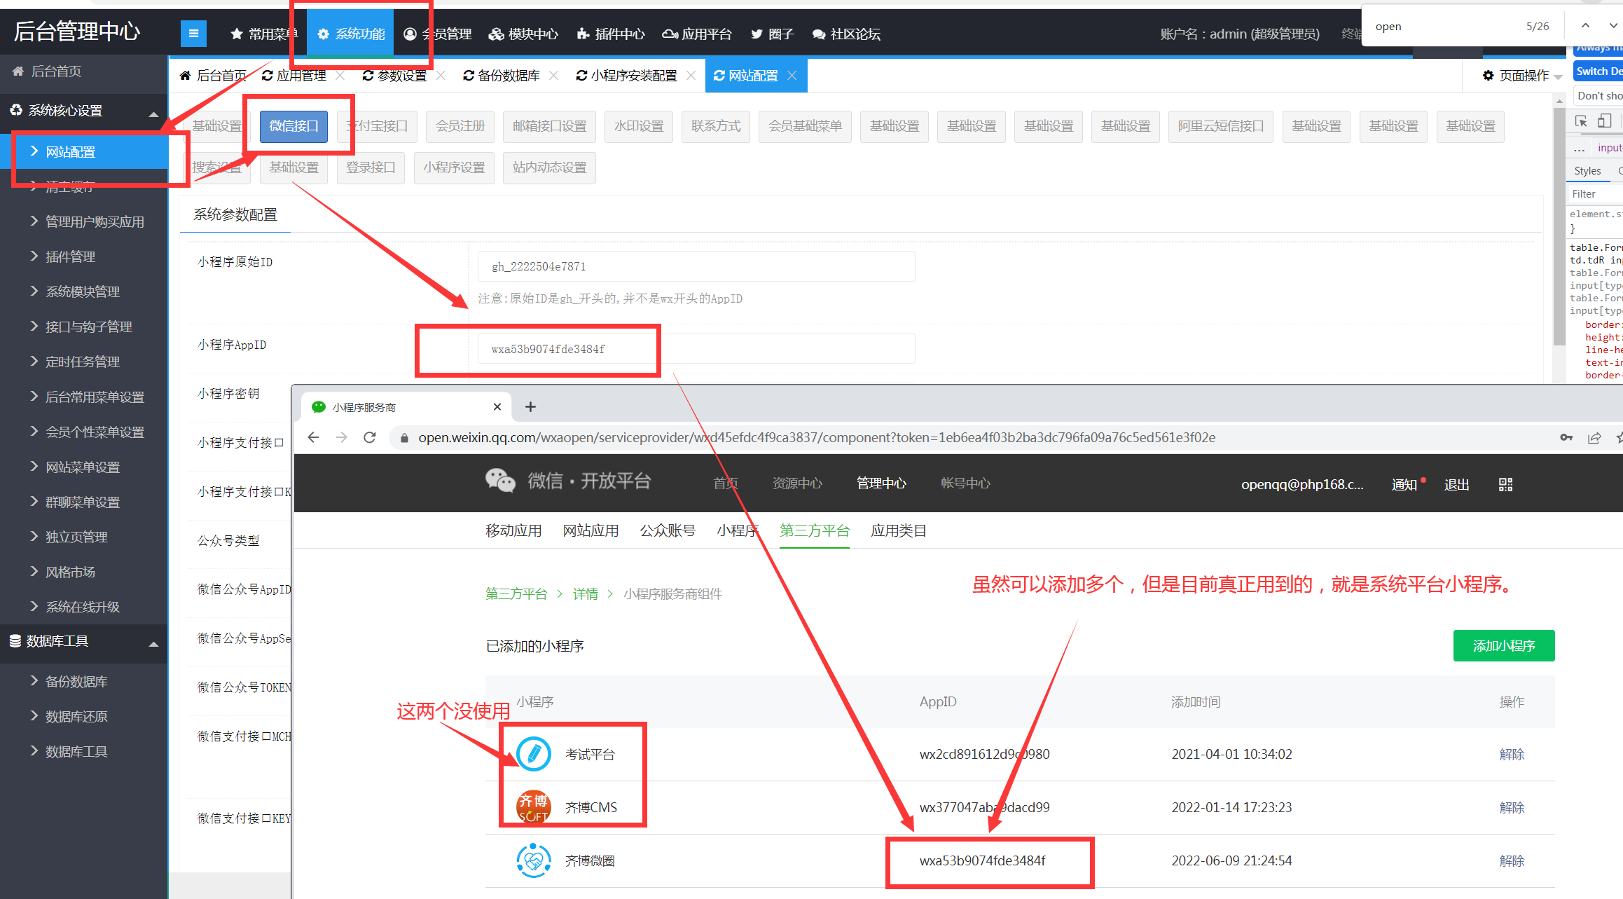This screenshot has height=899, width=1623.
Task: Open 插件管理 in the sidebar
Action: point(70,257)
